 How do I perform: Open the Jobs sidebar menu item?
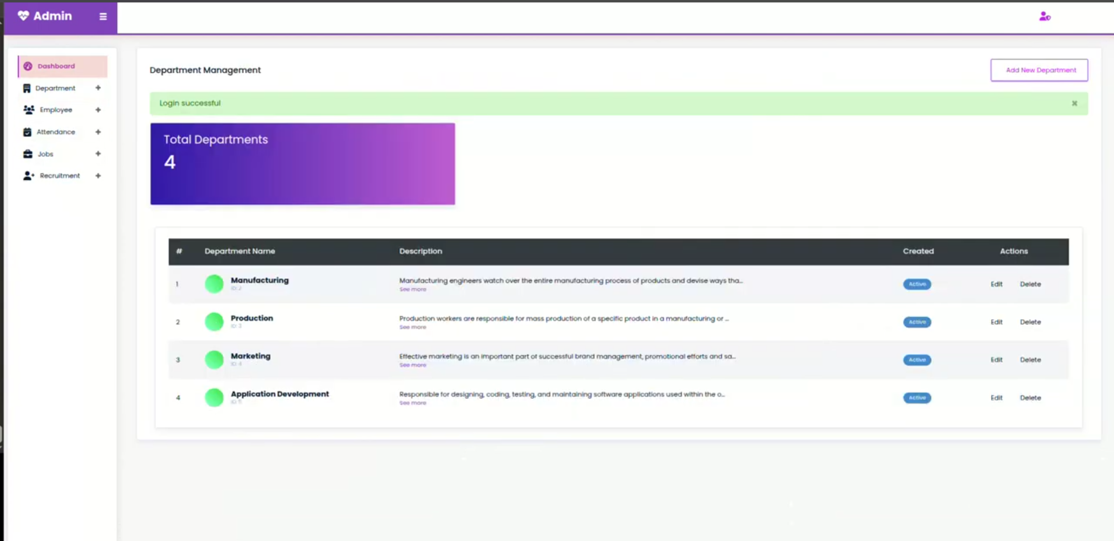(x=63, y=154)
